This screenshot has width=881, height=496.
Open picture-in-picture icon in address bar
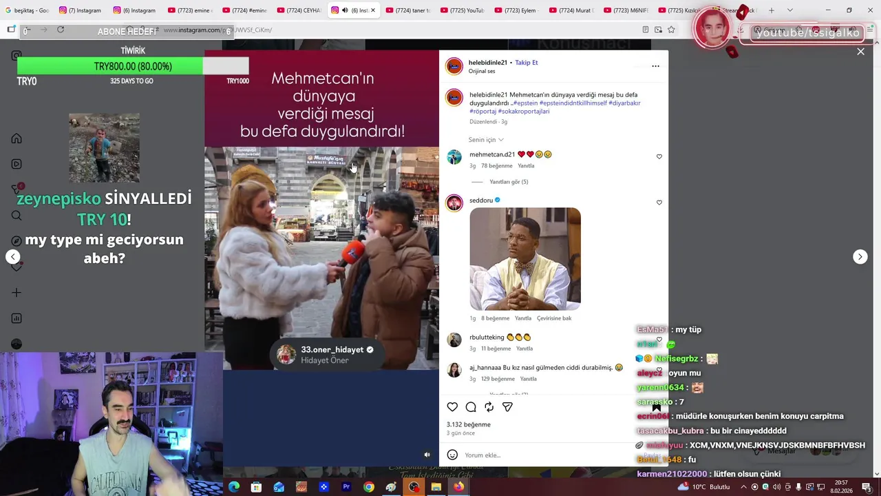click(x=658, y=30)
